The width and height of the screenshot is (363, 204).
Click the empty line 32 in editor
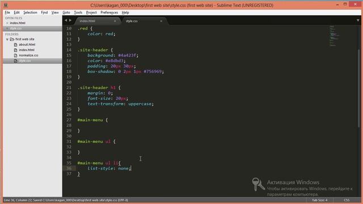click(204, 147)
